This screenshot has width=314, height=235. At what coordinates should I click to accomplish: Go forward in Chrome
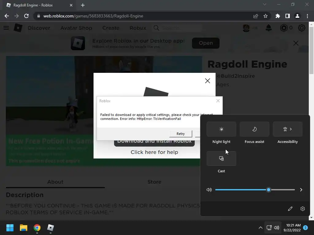(17, 16)
